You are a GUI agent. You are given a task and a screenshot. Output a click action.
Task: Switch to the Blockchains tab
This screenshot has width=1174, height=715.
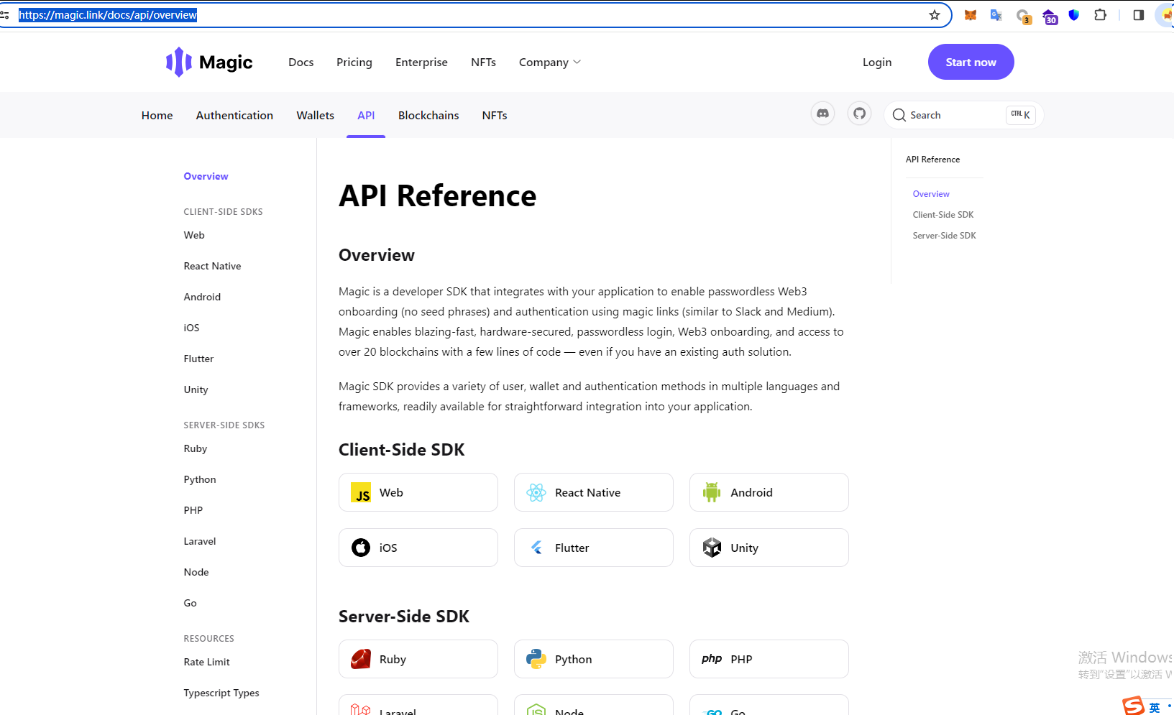pyautogui.click(x=428, y=116)
